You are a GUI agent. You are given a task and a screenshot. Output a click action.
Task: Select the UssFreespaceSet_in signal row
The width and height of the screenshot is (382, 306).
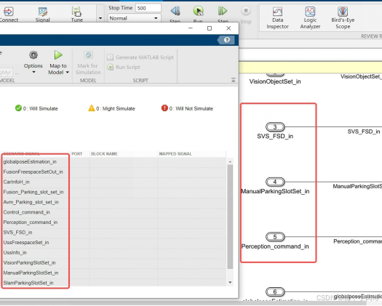tap(114, 243)
